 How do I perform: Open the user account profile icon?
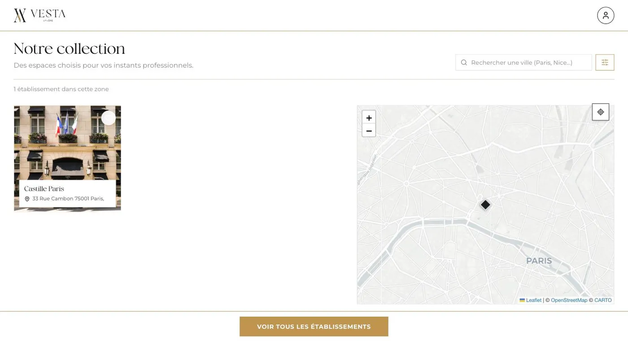605,15
